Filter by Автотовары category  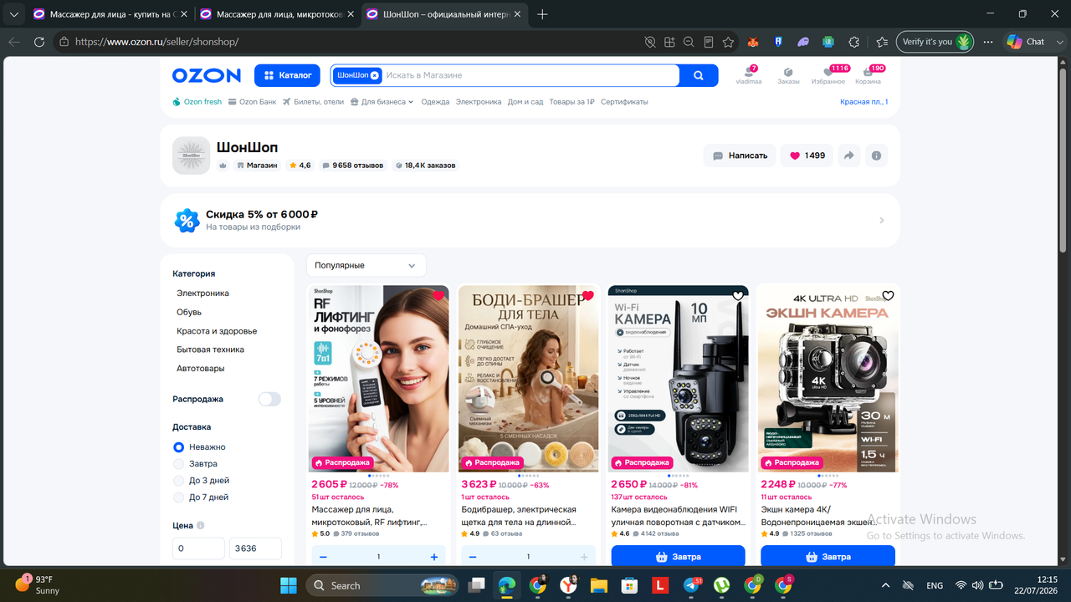(201, 369)
